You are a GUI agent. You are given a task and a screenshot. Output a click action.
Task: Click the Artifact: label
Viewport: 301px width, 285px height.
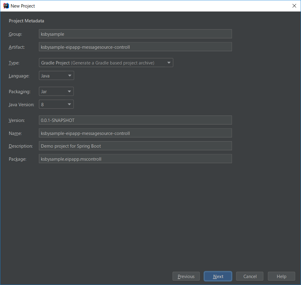pyautogui.click(x=17, y=47)
